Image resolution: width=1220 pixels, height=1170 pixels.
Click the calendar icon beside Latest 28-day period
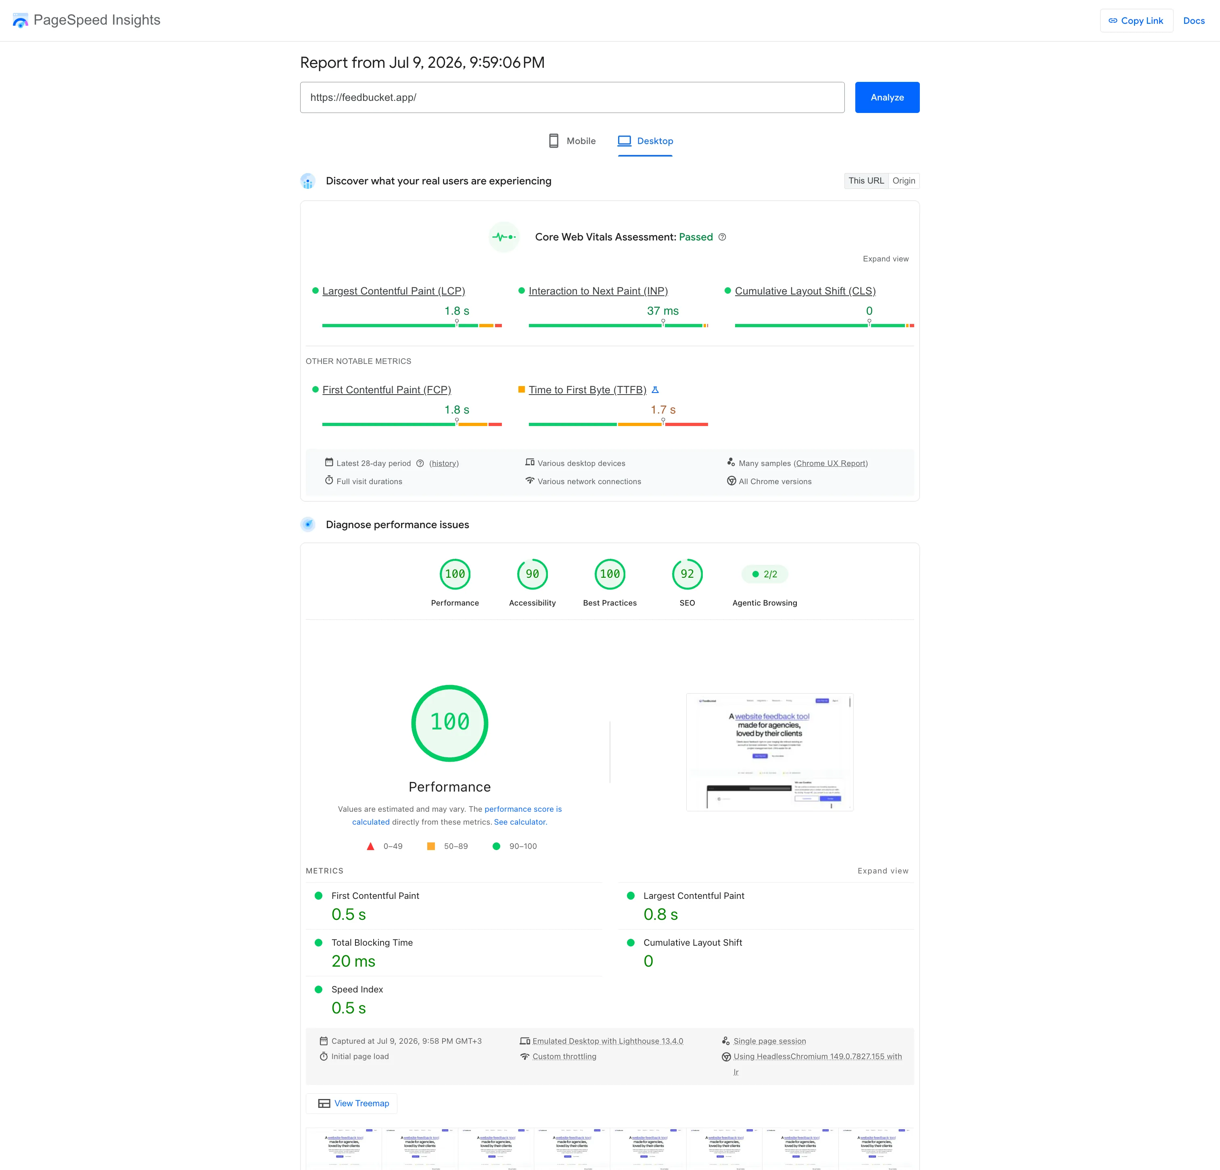coord(329,462)
